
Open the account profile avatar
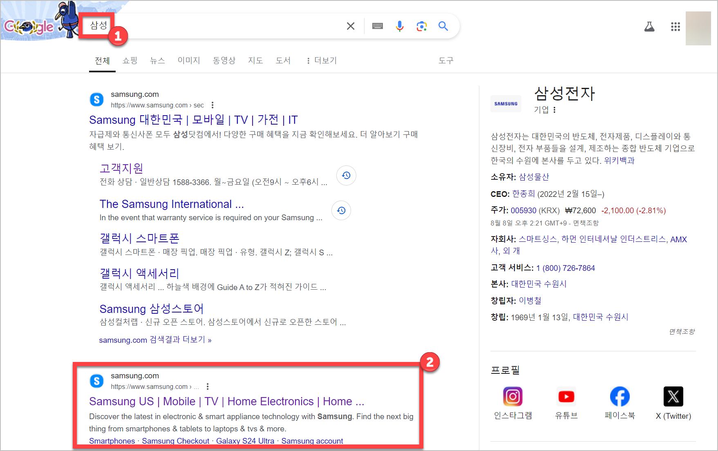[698, 28]
